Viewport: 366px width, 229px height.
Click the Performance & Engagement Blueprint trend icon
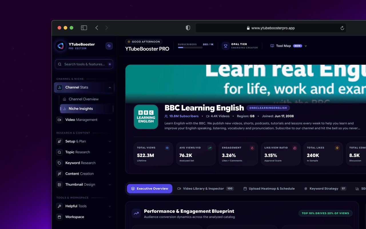click(136, 213)
